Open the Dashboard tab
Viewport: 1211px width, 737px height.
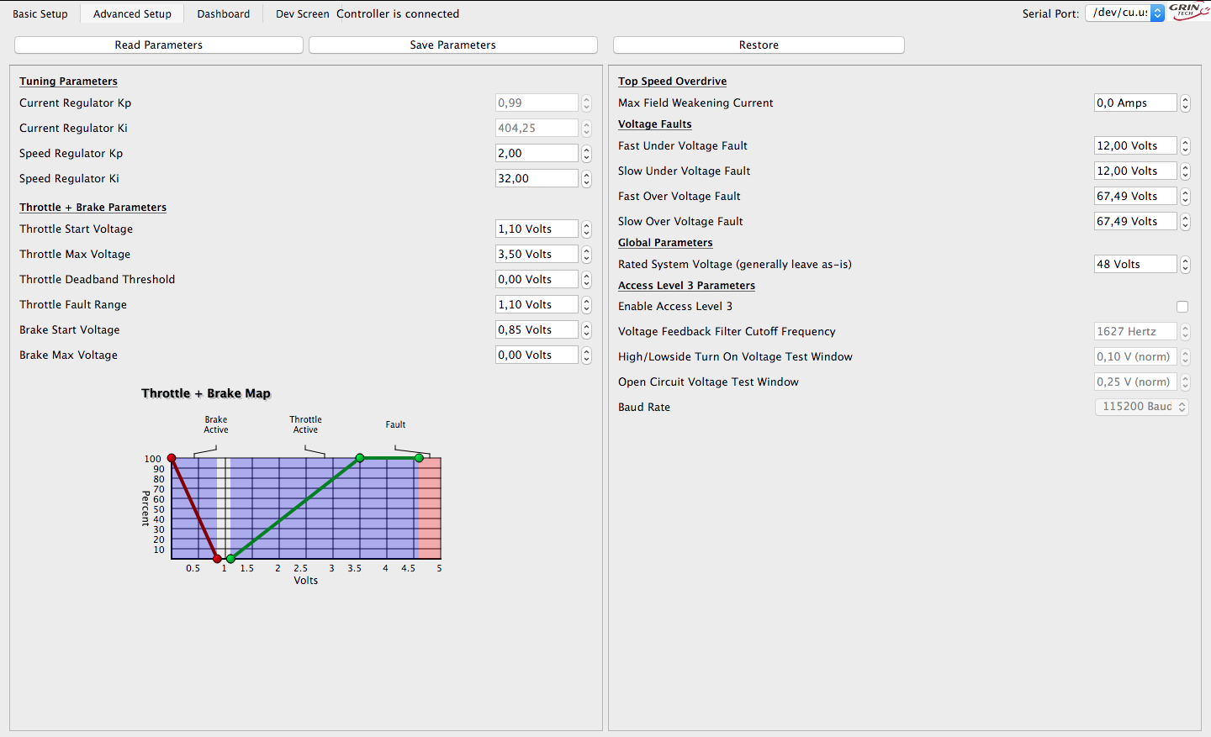(x=224, y=14)
